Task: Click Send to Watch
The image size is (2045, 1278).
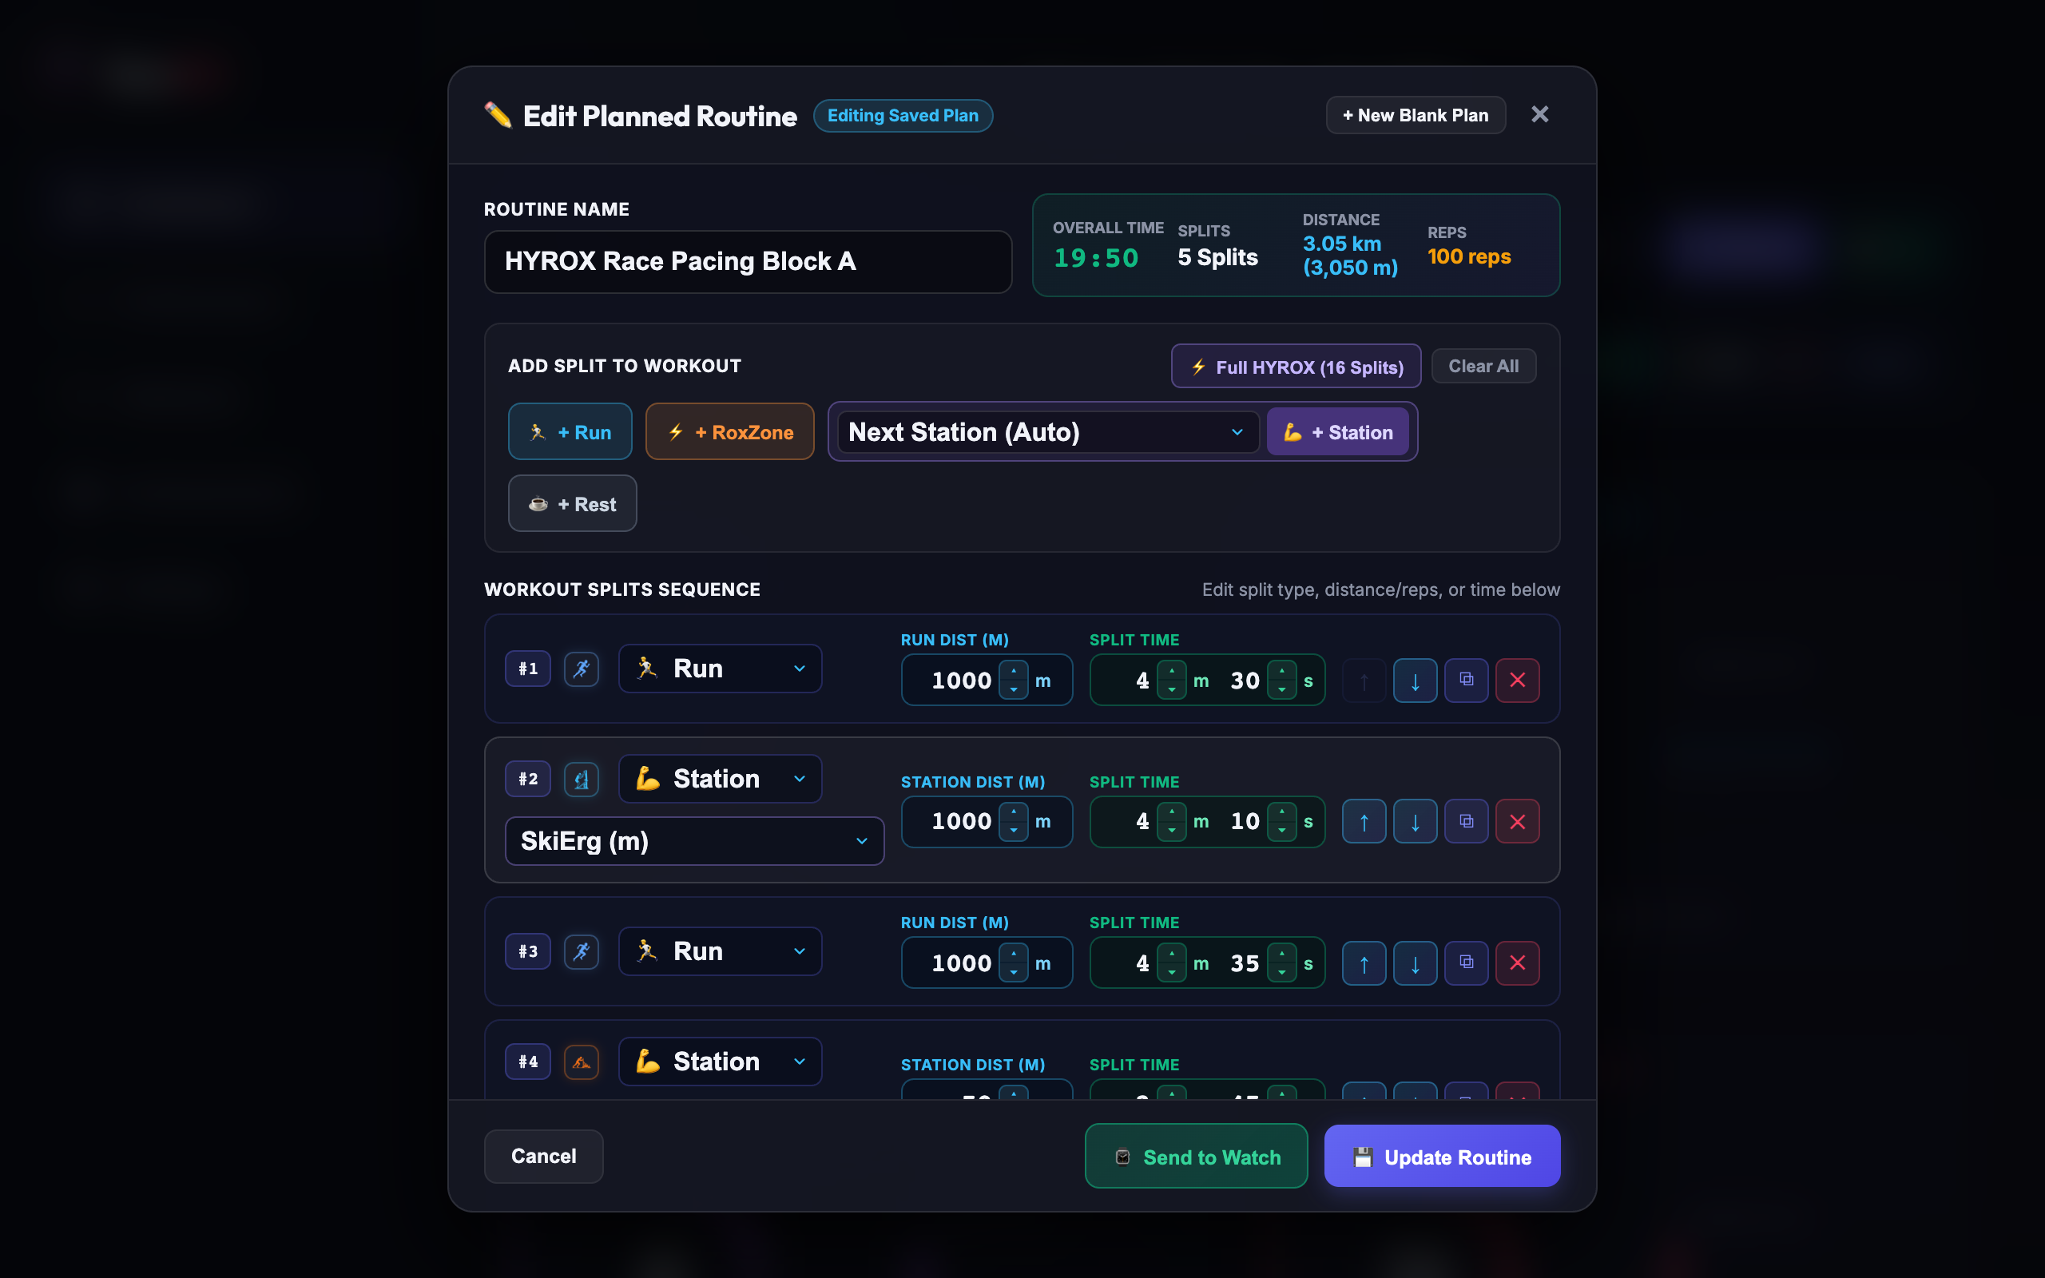Action: pos(1196,1157)
